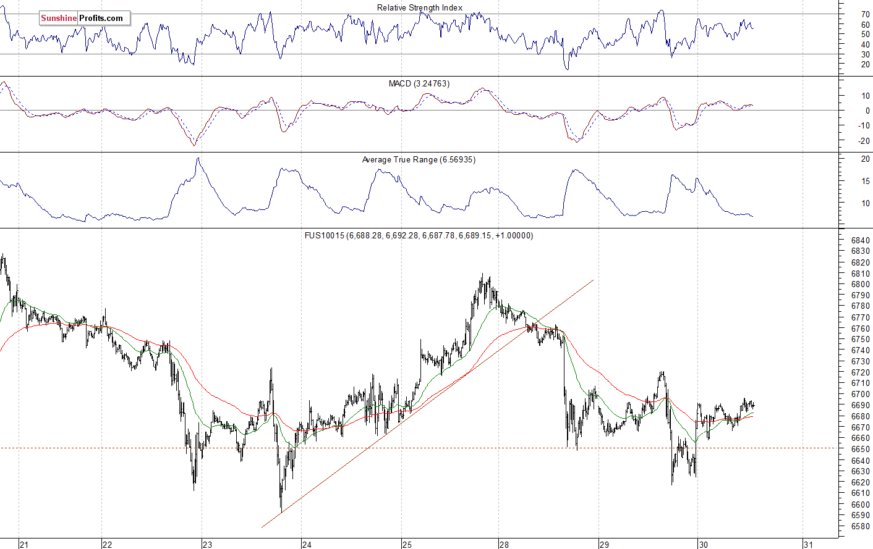Click price level 6580 on the axis

(x=860, y=527)
